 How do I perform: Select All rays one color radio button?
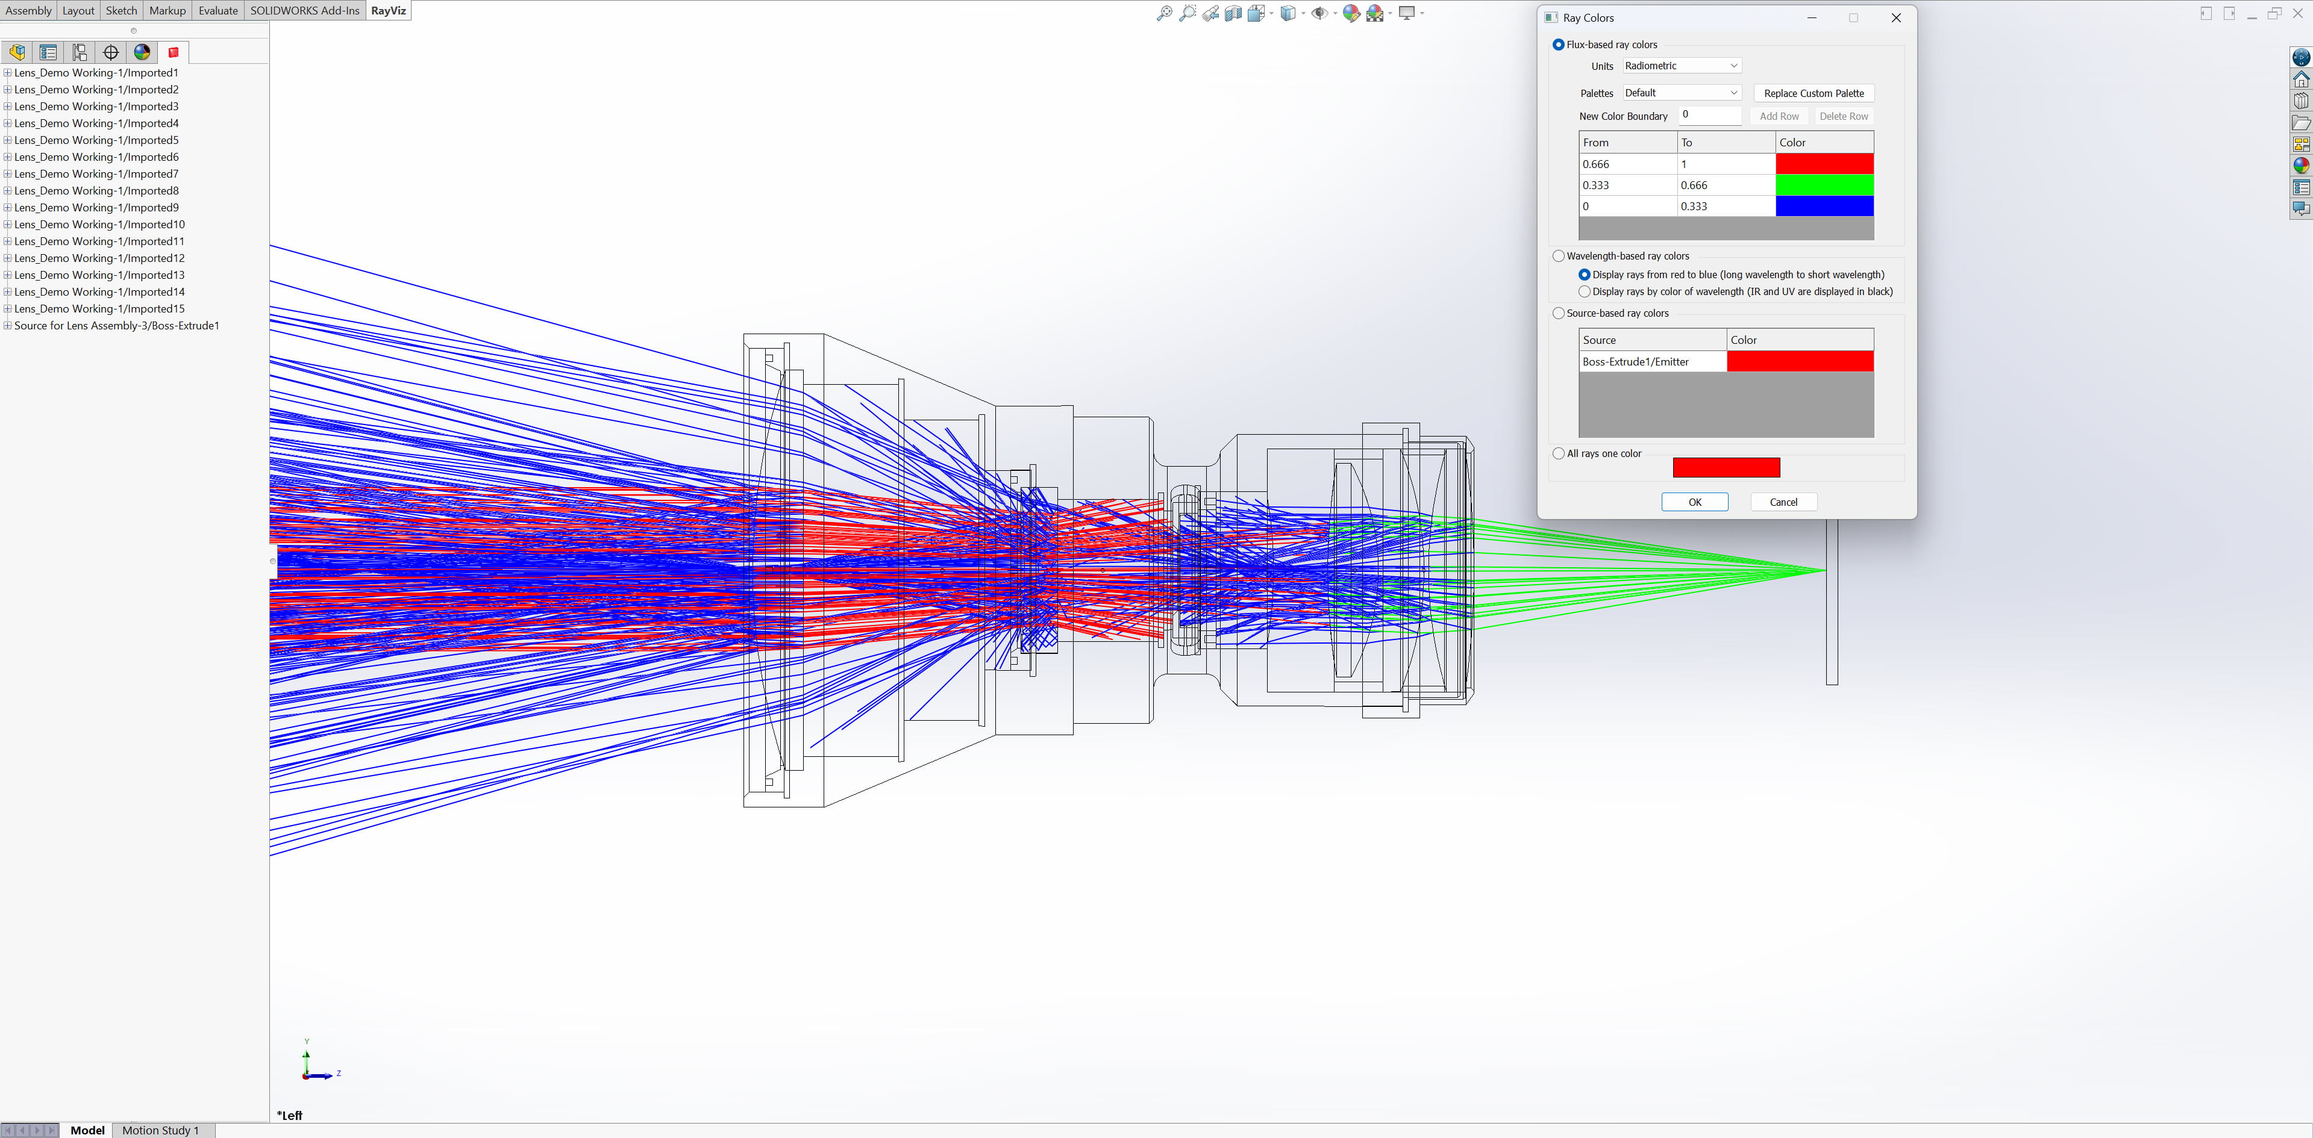pyautogui.click(x=1559, y=453)
